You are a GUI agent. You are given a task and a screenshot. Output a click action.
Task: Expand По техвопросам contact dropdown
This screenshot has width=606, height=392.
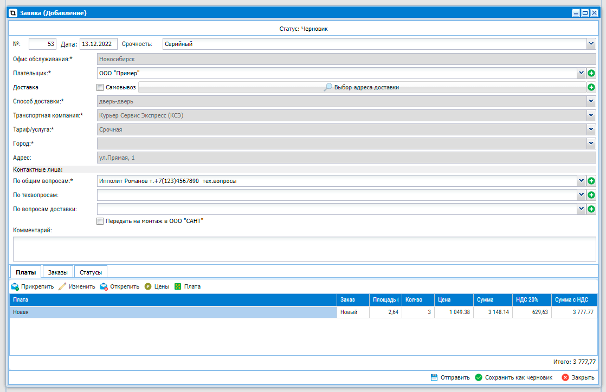581,195
